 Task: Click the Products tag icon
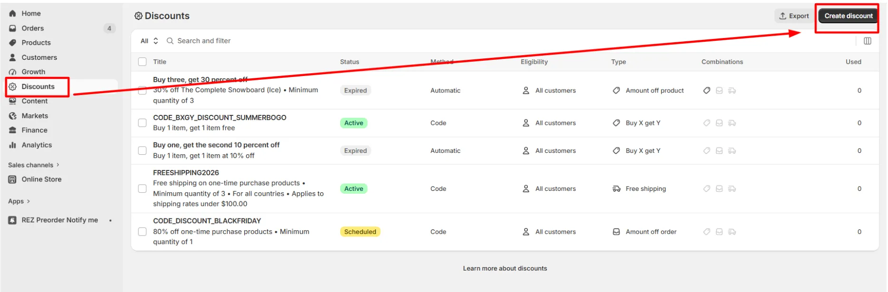pyautogui.click(x=13, y=43)
